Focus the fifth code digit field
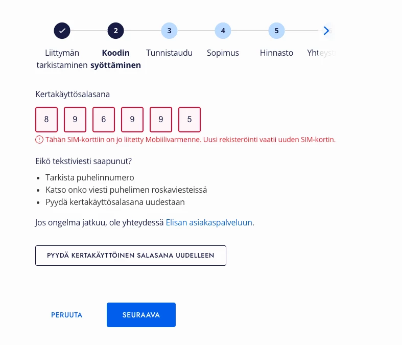This screenshot has height=345, width=402. coord(161,120)
